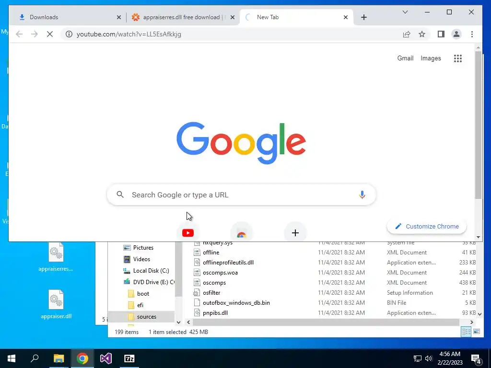This screenshot has width=491, height=368.
Task: Select the offline XML file
Action: [x=211, y=253]
